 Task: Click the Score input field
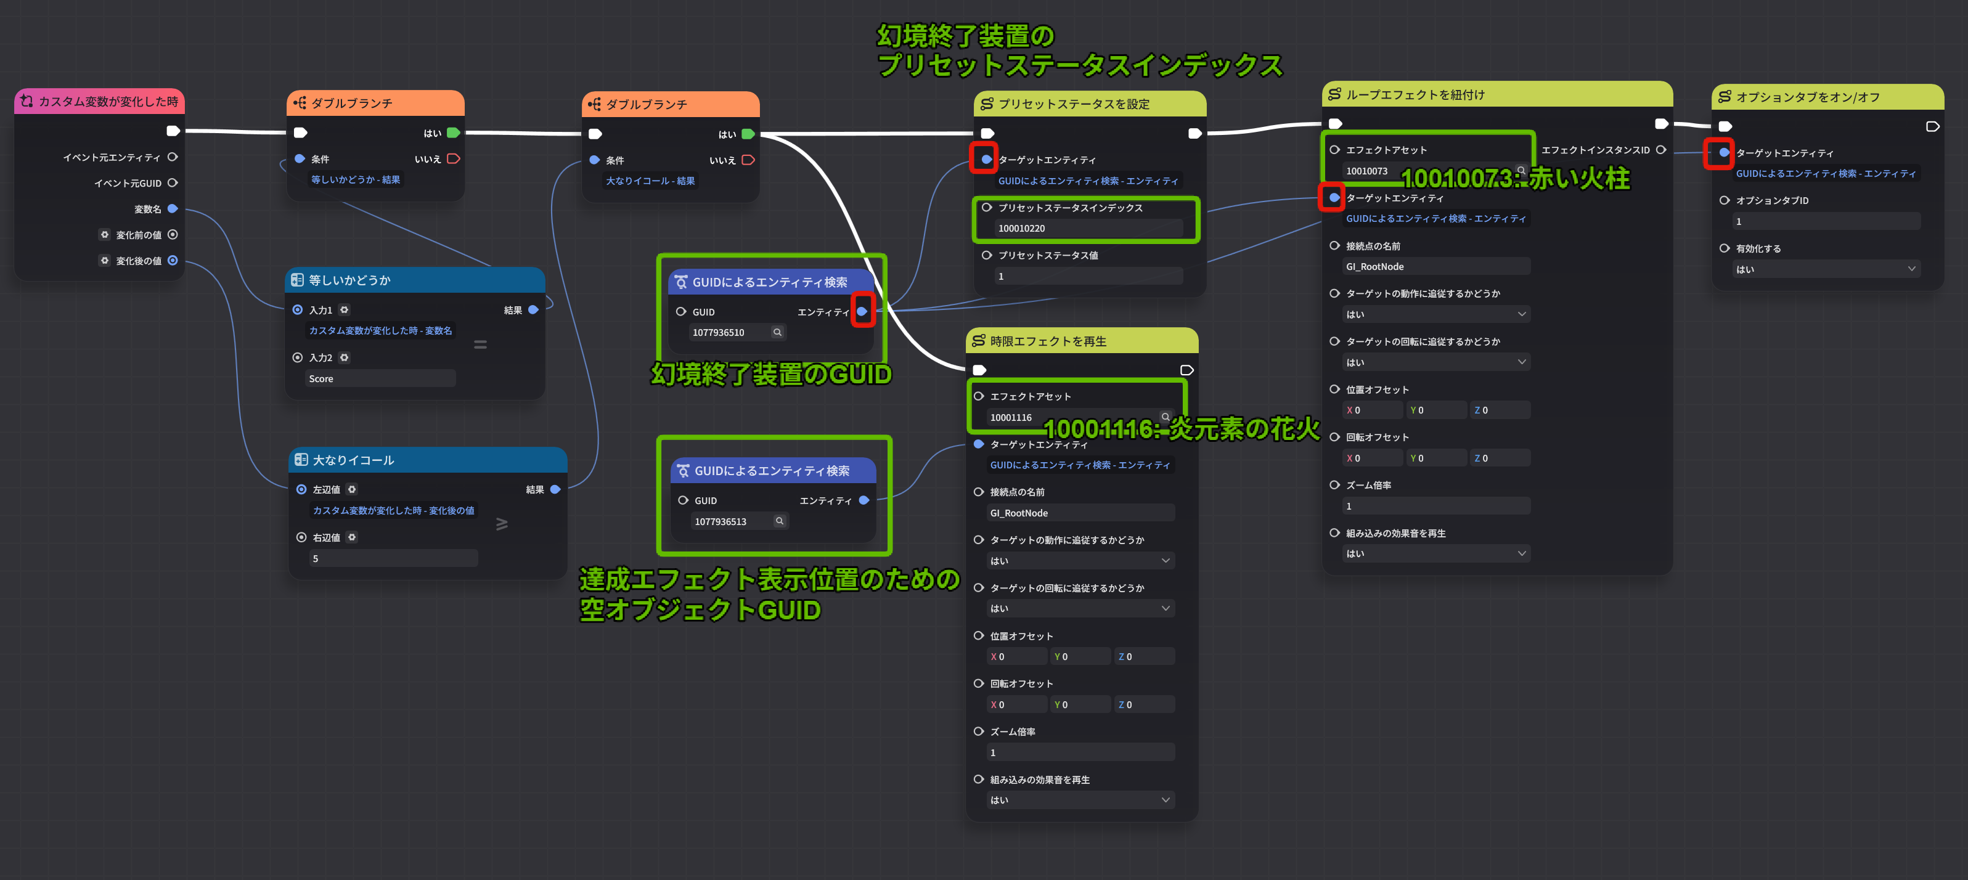pyautogui.click(x=380, y=379)
